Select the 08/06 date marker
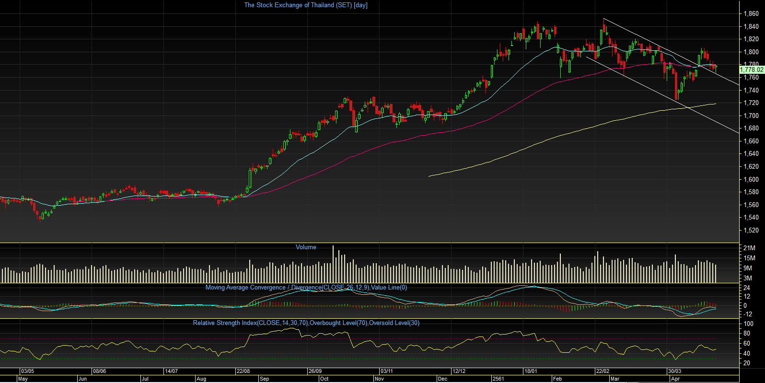 click(99, 371)
